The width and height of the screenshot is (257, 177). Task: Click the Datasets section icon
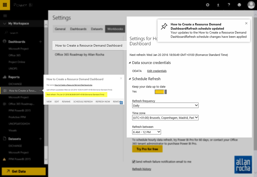coord(5,138)
